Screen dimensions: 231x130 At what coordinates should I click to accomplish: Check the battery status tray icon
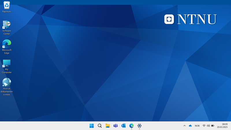(x=213, y=126)
